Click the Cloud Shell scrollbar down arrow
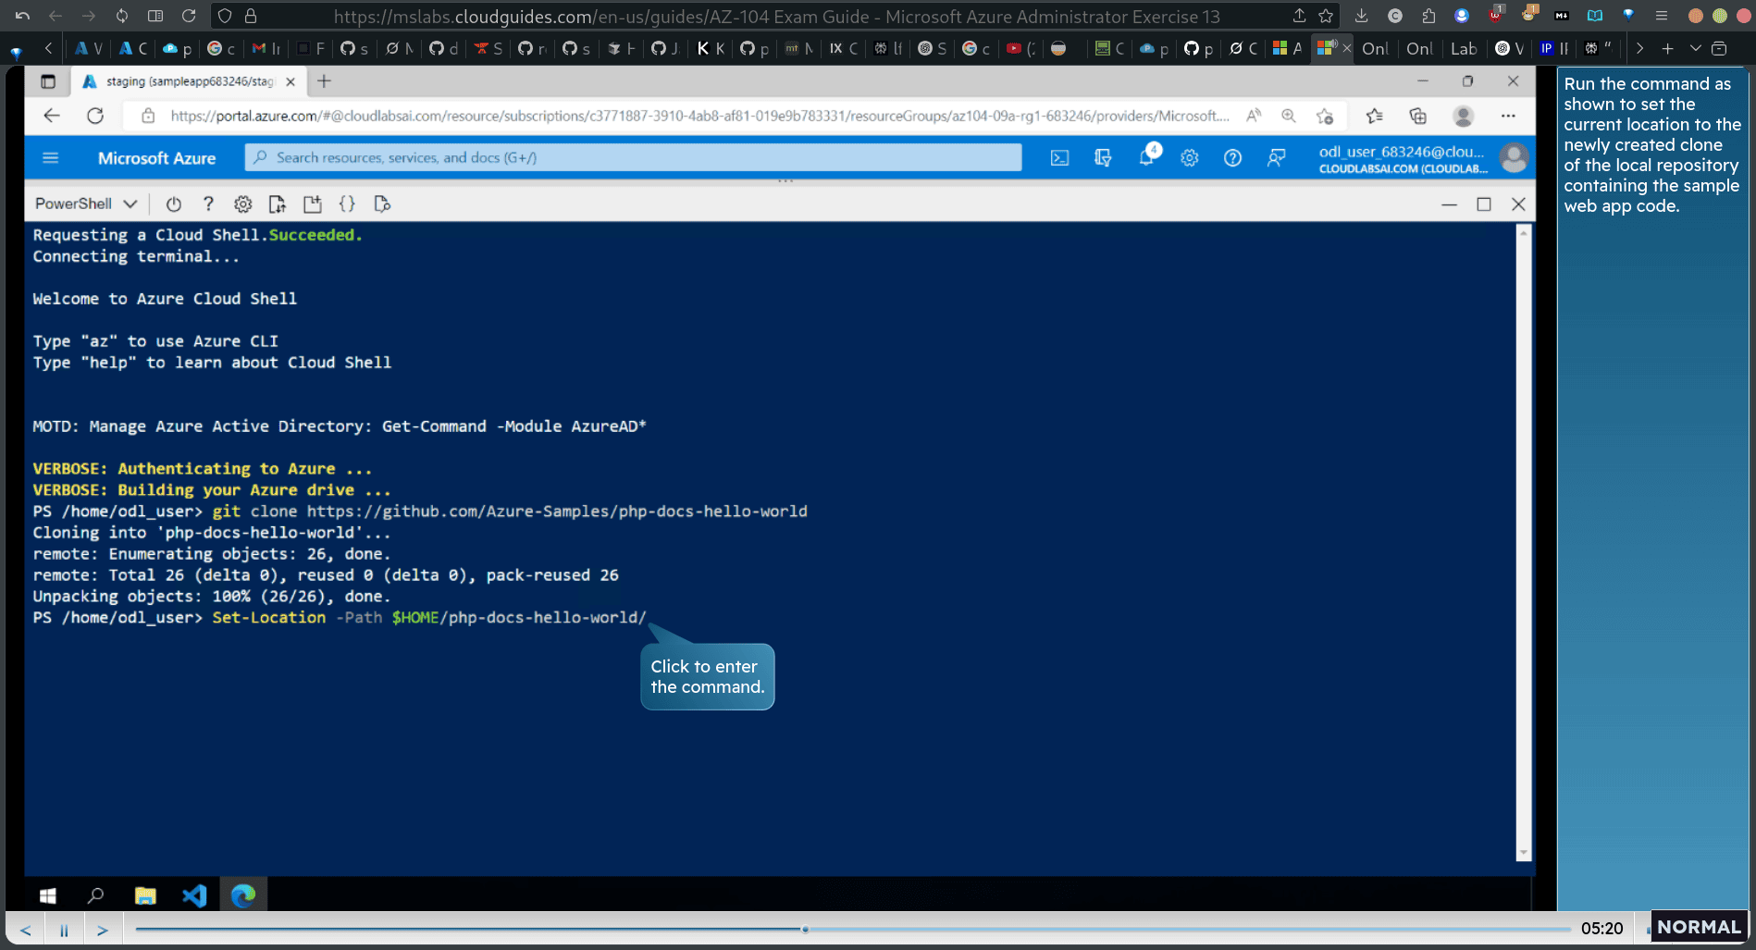The image size is (1756, 950). 1523,853
